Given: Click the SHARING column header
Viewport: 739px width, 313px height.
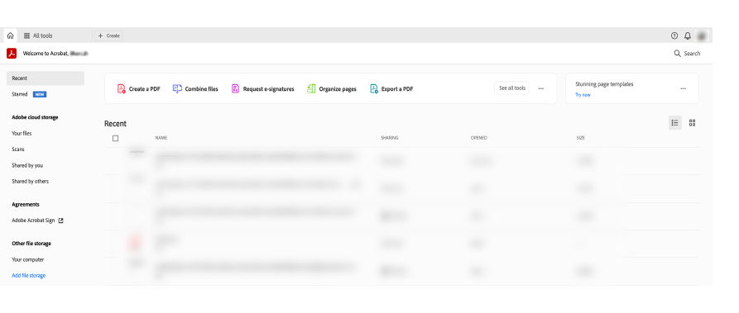Looking at the screenshot, I should coord(390,138).
